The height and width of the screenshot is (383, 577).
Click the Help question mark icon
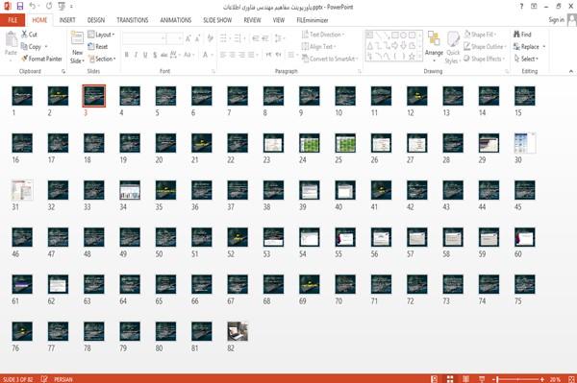pyautogui.click(x=521, y=7)
